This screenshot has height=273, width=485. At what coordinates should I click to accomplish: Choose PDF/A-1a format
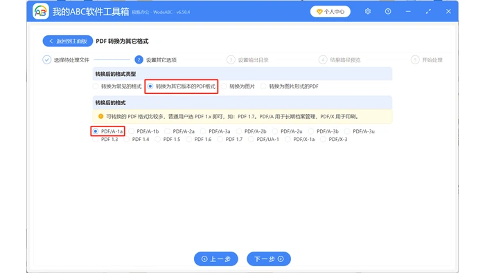107,131
